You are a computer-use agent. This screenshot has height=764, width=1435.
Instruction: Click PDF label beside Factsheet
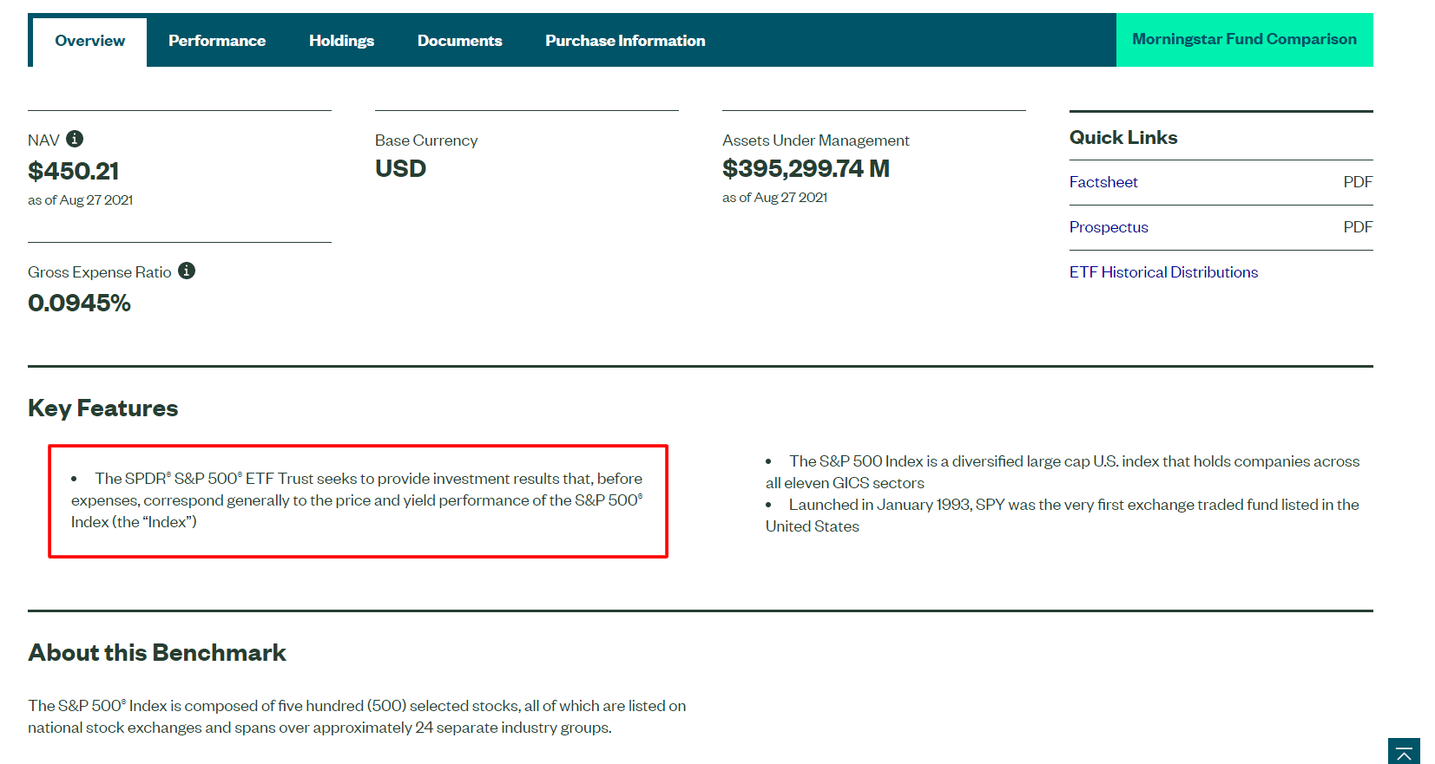[x=1358, y=182]
